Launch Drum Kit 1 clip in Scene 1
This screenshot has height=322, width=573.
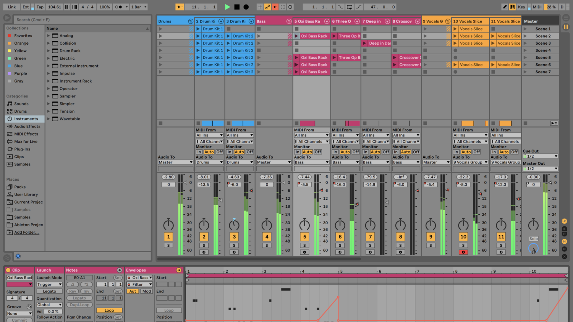(x=198, y=29)
